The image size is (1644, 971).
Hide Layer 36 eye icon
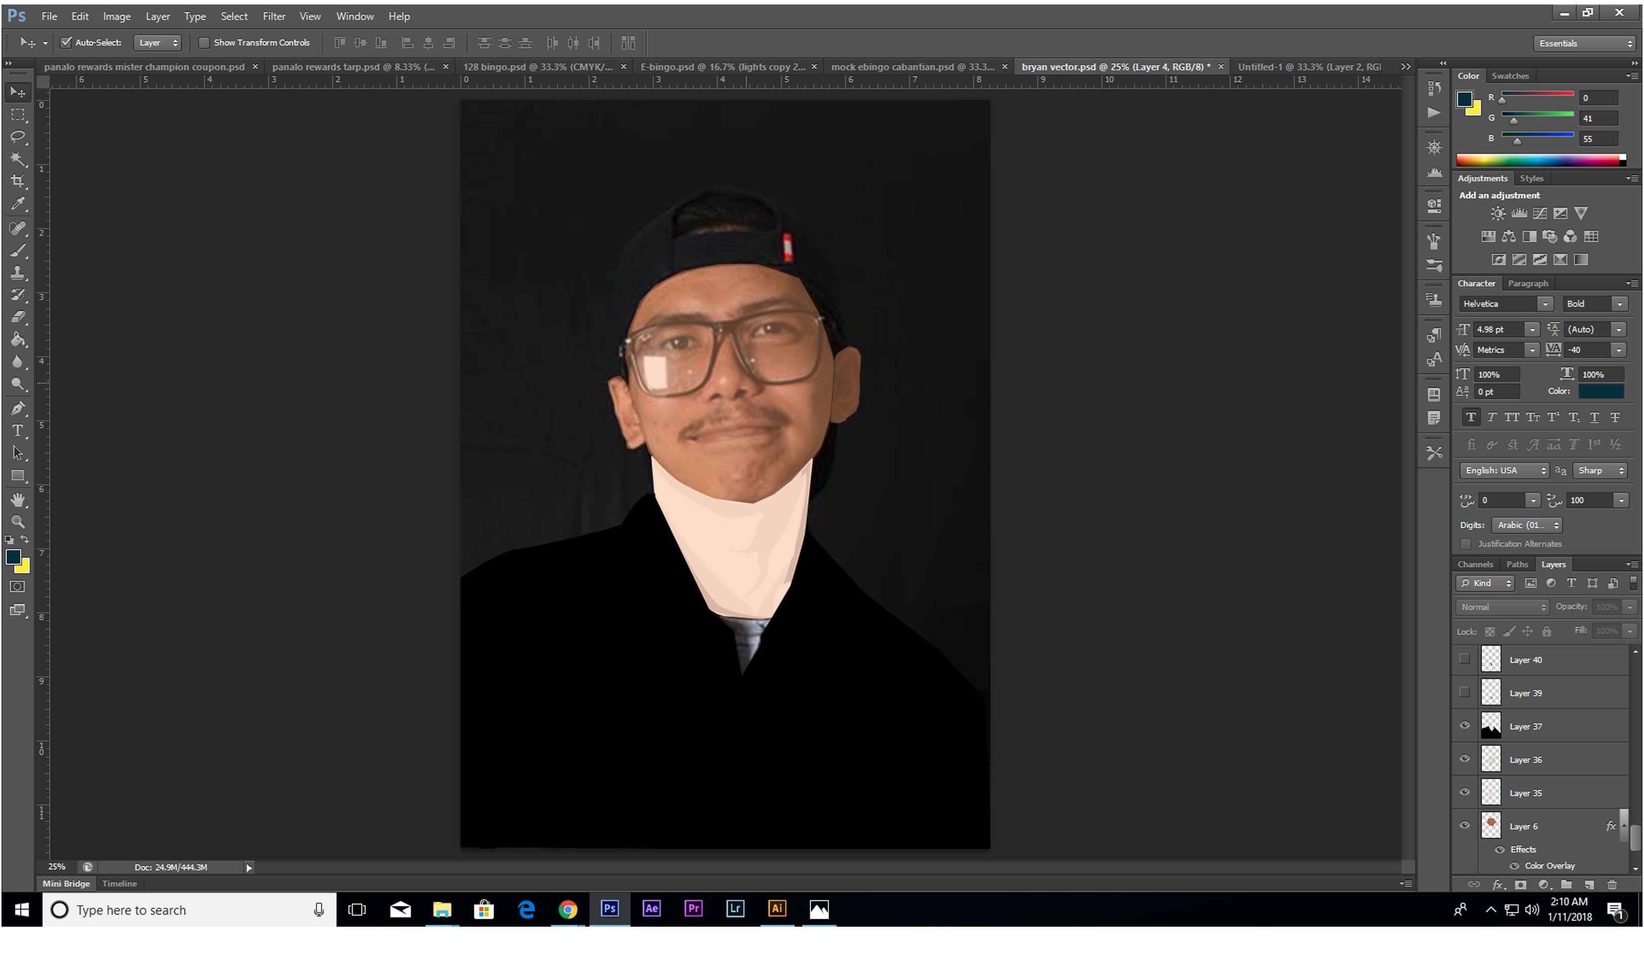(x=1465, y=759)
